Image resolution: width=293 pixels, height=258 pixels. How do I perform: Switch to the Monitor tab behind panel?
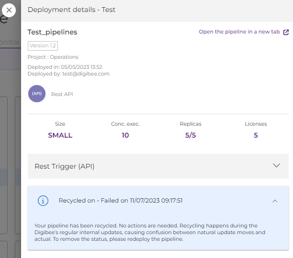[x=11, y=42]
